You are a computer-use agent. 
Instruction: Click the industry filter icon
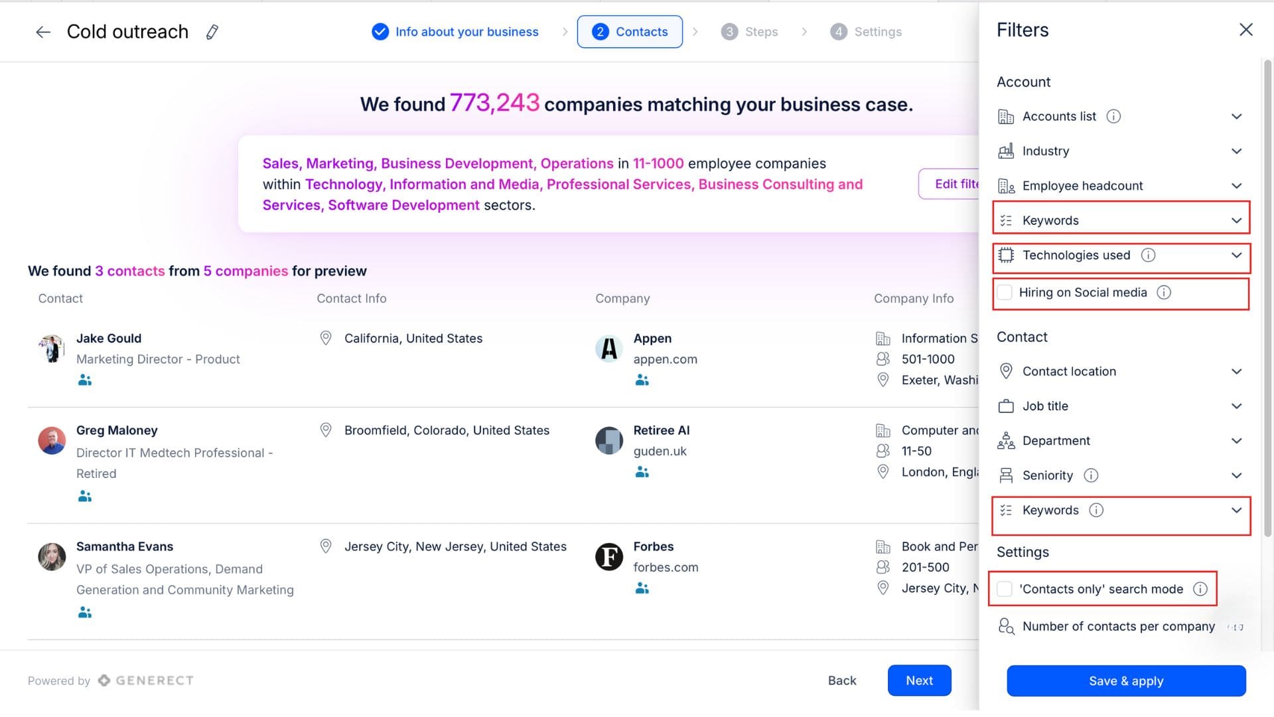(1006, 151)
